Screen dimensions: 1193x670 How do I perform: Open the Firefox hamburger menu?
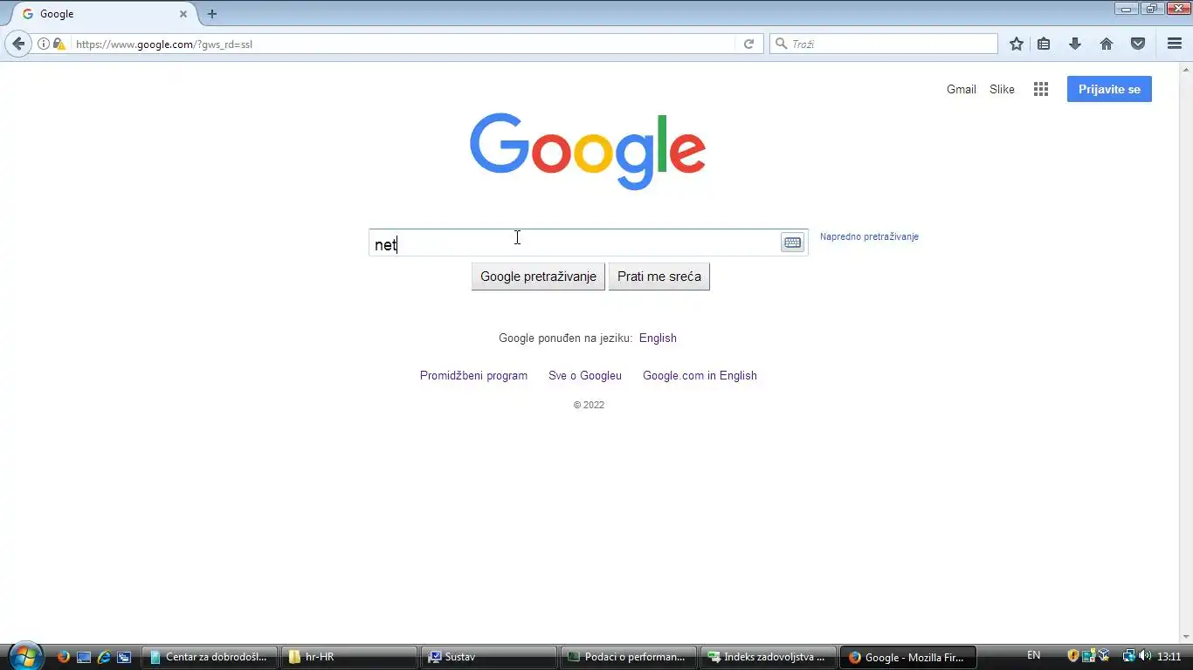pos(1175,44)
